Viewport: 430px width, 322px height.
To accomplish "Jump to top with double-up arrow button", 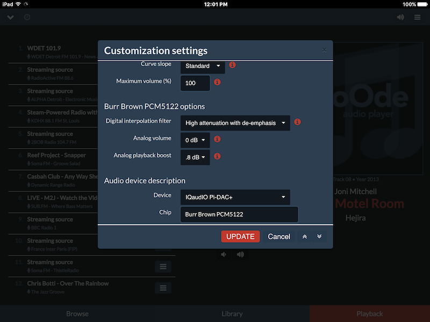I will (x=304, y=237).
